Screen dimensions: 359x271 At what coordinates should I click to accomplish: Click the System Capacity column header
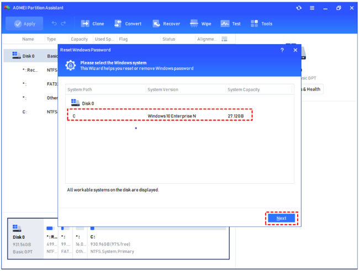pyautogui.click(x=244, y=89)
